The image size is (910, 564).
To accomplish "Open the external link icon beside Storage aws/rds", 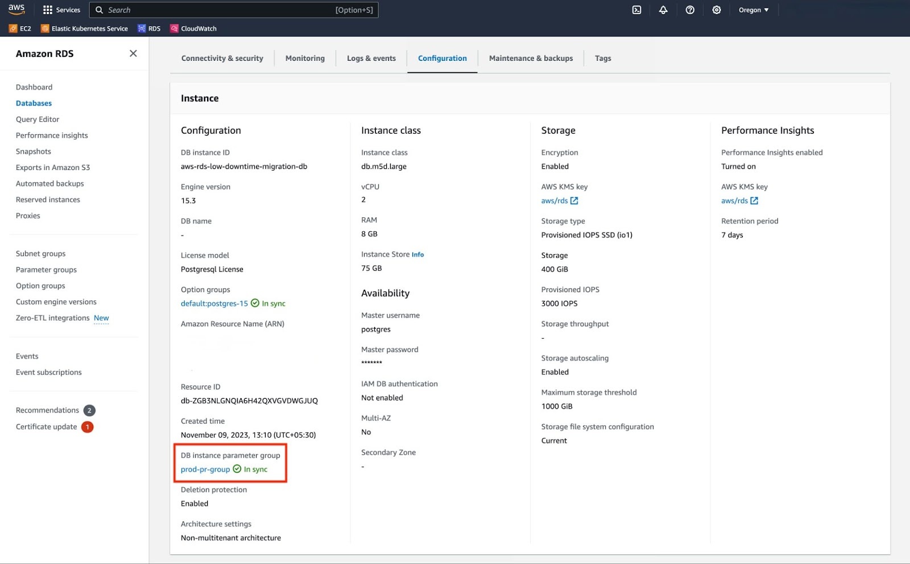I will tap(574, 201).
